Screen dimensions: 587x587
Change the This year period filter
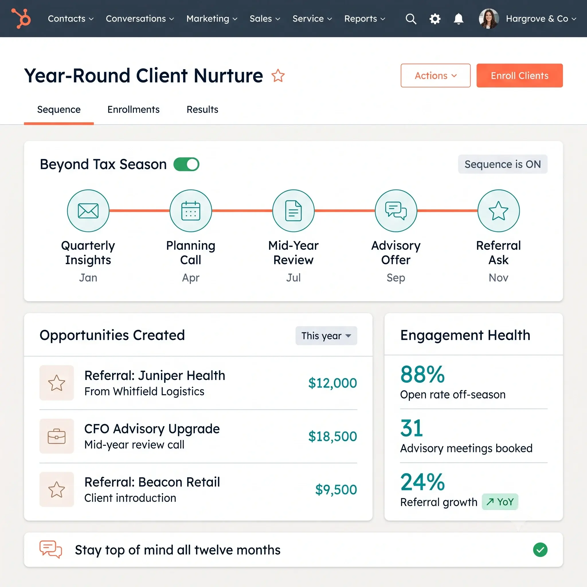pyautogui.click(x=326, y=336)
